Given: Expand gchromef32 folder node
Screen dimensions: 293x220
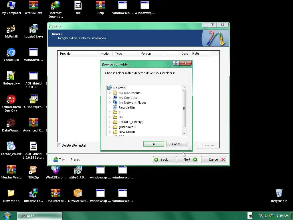Looking at the screenshot, I should pos(110,127).
